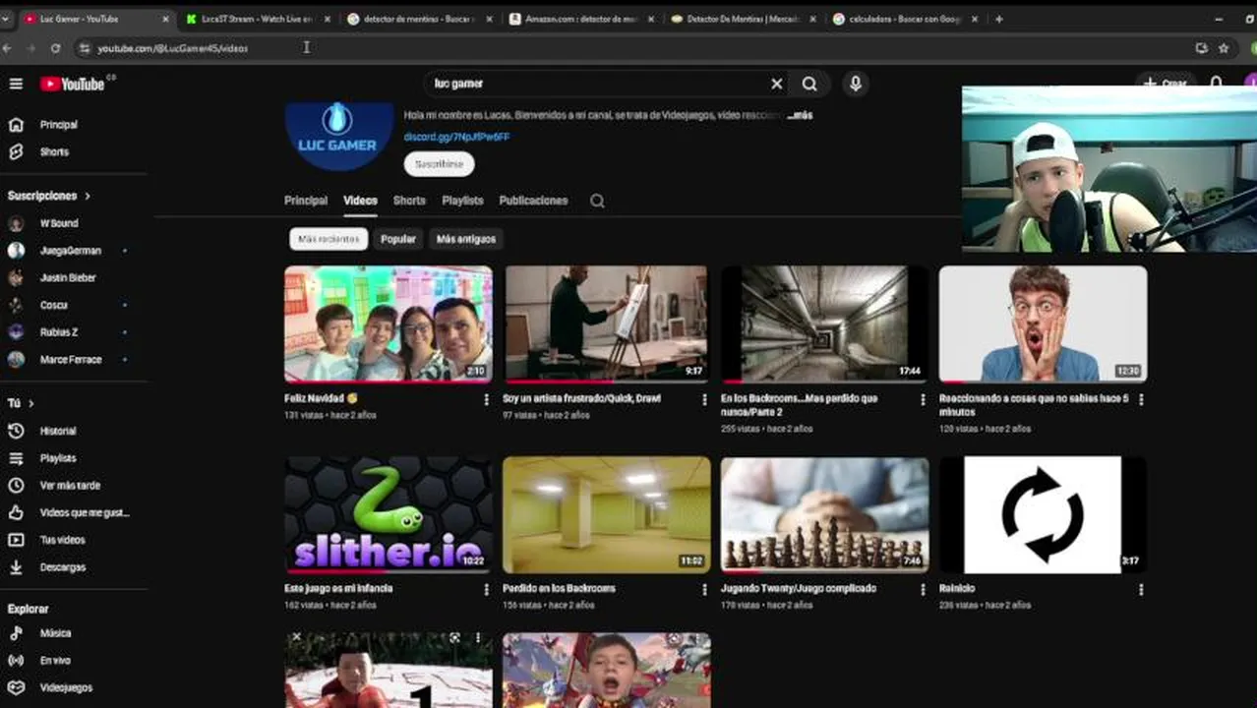Image resolution: width=1257 pixels, height=708 pixels.
Task: Open options menu for Jugando Twenty video
Action: (x=923, y=590)
